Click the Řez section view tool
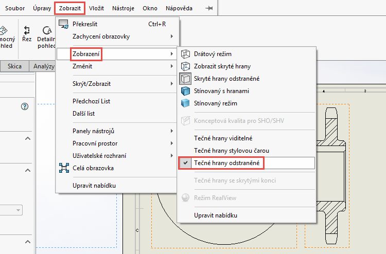The width and height of the screenshot is (386, 254). (27, 34)
